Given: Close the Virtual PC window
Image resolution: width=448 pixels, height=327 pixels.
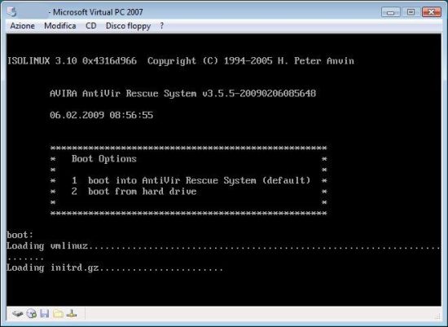Looking at the screenshot, I should coord(432,12).
